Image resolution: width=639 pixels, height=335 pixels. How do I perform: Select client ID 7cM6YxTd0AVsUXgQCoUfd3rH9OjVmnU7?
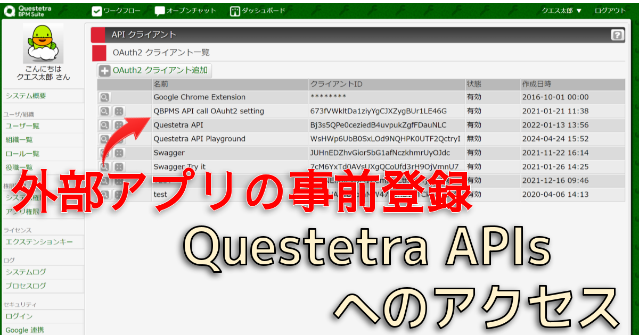[384, 166]
